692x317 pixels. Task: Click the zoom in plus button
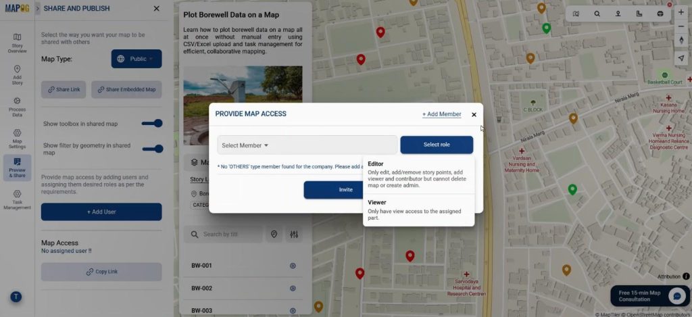[681, 12]
